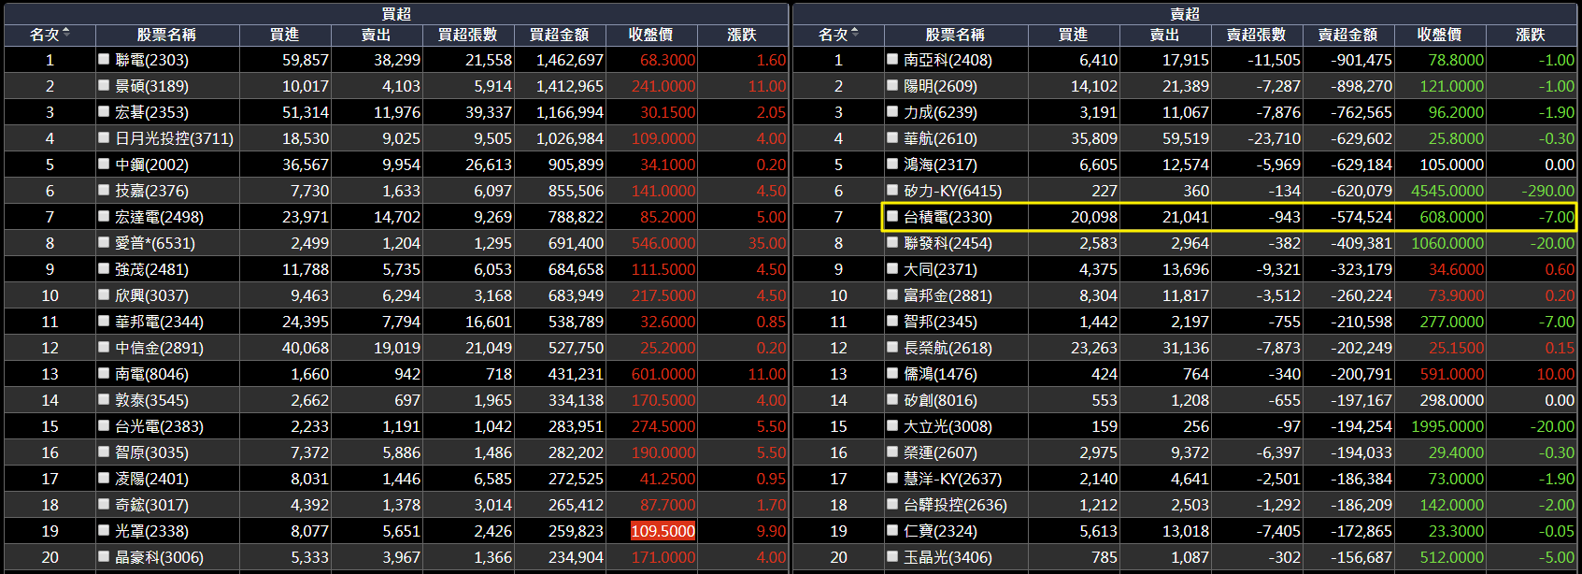Screen dimensions: 1582x574
Task: Open the 力成(6239) stock link
Action: click(x=940, y=112)
